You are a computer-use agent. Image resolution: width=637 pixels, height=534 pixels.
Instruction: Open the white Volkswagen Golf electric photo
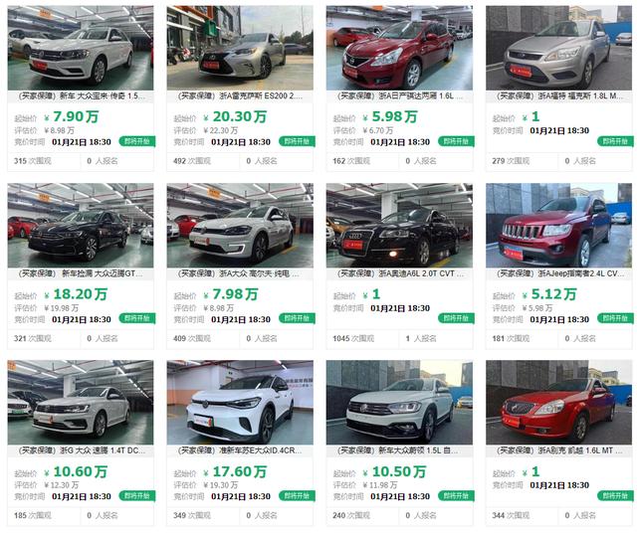(x=240, y=225)
